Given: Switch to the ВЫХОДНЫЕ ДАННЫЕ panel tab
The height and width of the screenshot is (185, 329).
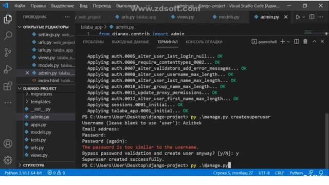Looking at the screenshot, I should point(131,42).
